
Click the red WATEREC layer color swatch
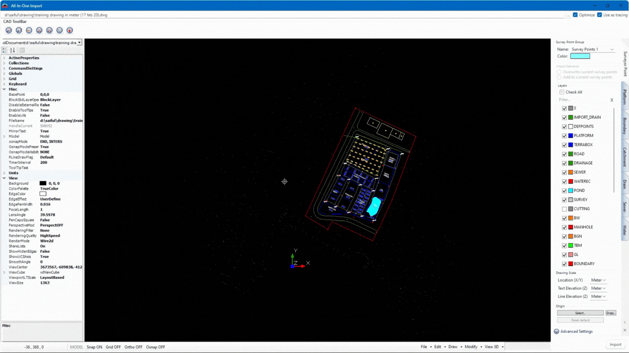coord(571,182)
